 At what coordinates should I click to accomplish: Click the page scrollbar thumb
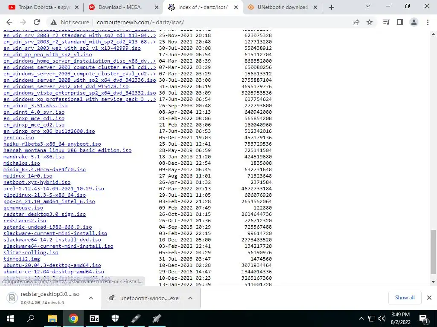coord(434,252)
